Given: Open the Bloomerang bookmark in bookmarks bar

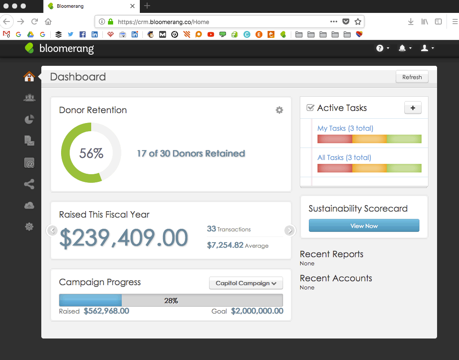Looking at the screenshot, I should [x=283, y=34].
